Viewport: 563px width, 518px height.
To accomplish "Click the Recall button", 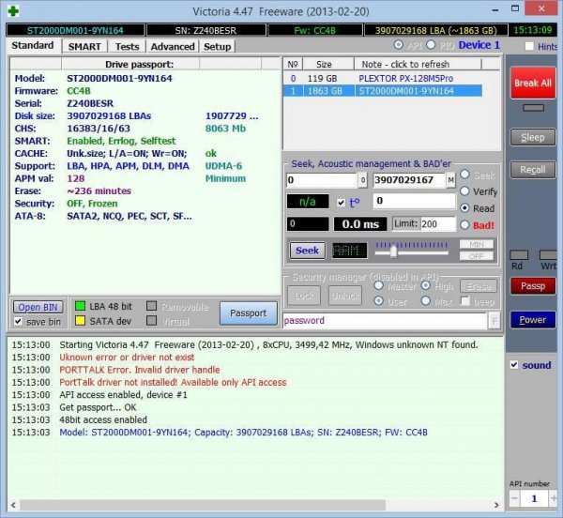I will click(x=533, y=170).
